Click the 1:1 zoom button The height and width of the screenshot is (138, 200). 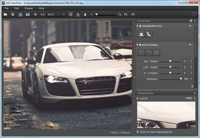(42, 15)
